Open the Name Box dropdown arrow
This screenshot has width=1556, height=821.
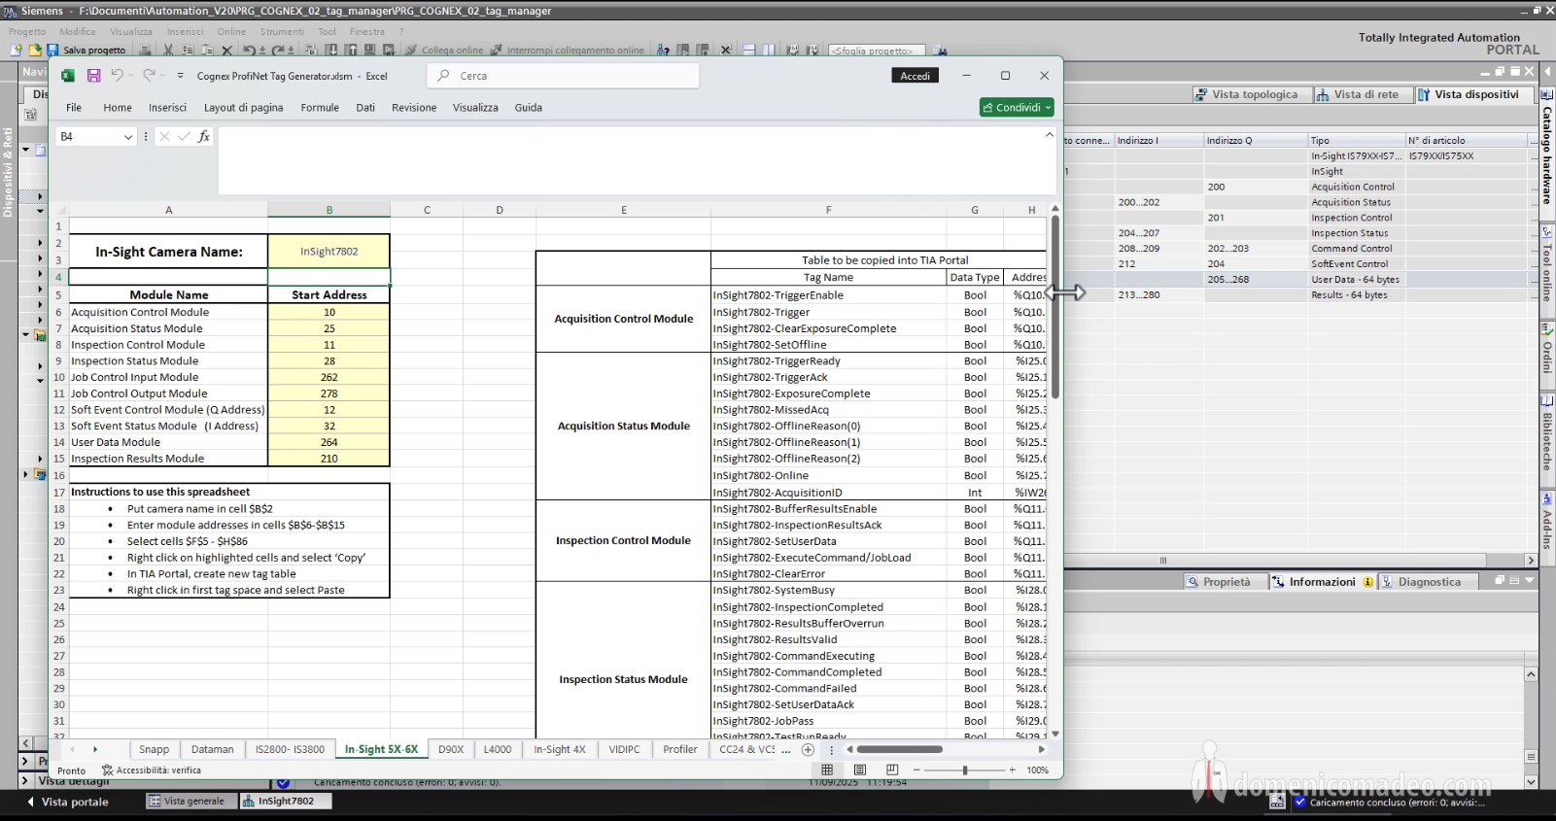pos(128,137)
